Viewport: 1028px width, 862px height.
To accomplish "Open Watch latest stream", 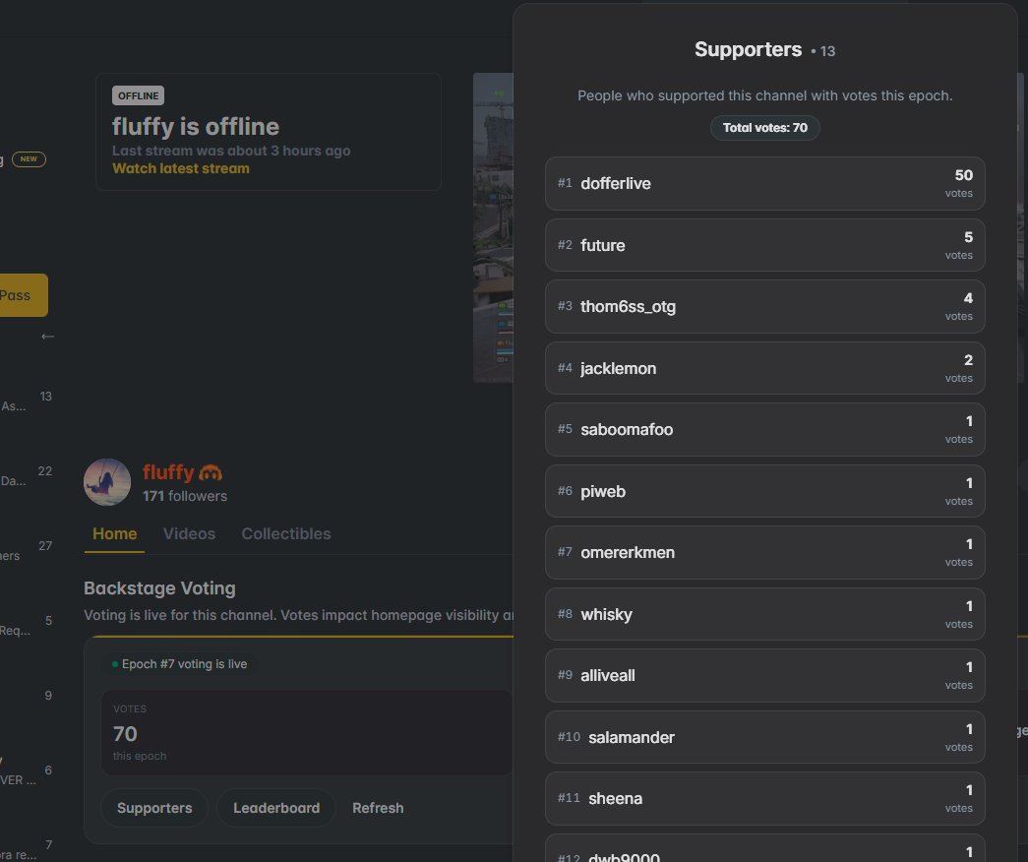I will [181, 169].
